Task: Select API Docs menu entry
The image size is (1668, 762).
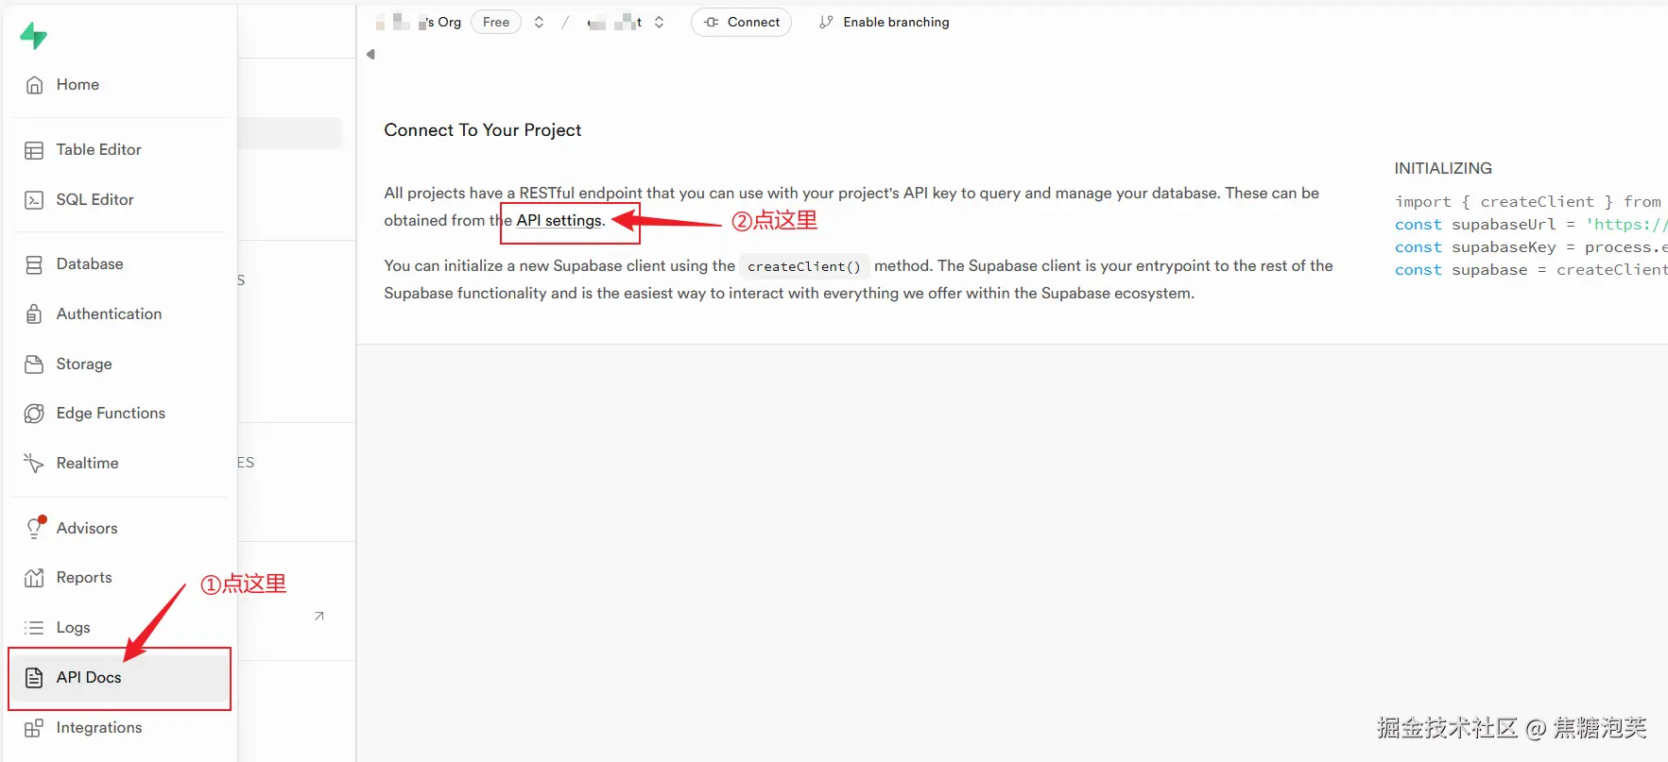Action: [x=119, y=678]
